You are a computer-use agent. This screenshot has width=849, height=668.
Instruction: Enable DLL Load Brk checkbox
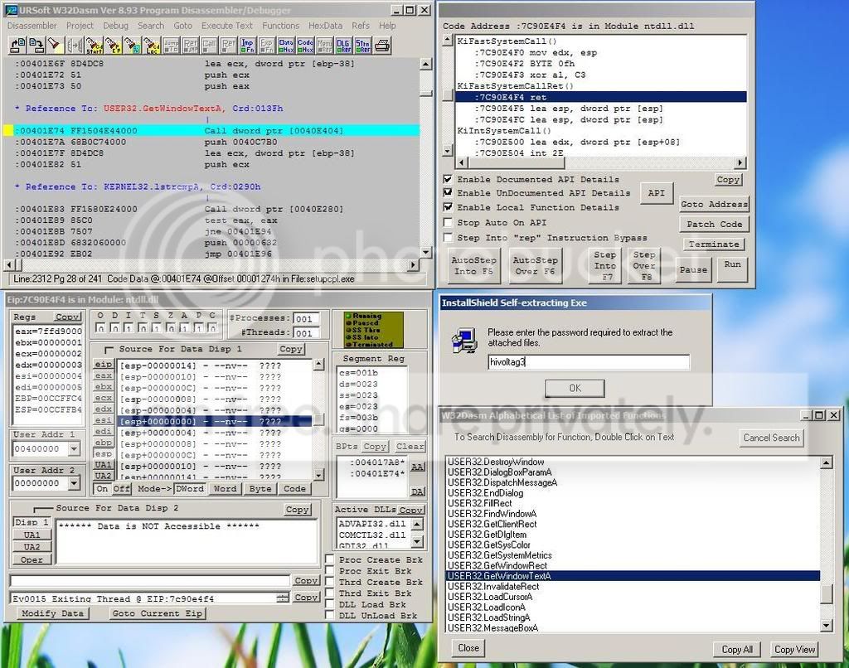click(329, 604)
